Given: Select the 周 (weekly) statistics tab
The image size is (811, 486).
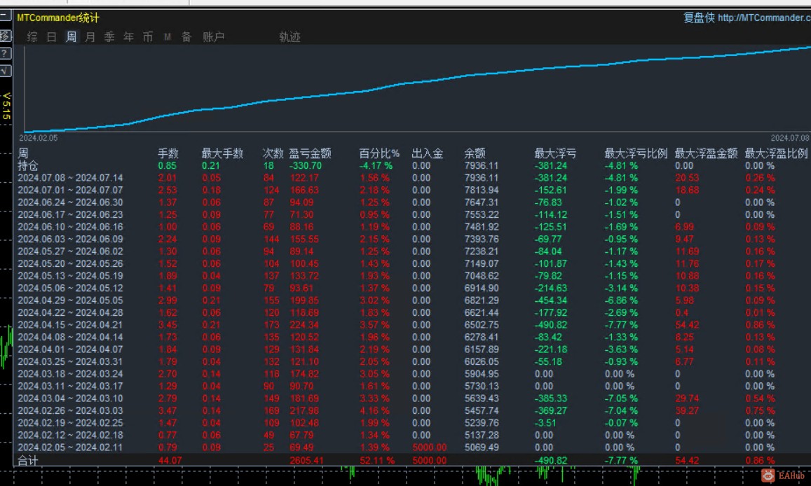Looking at the screenshot, I should point(71,37).
